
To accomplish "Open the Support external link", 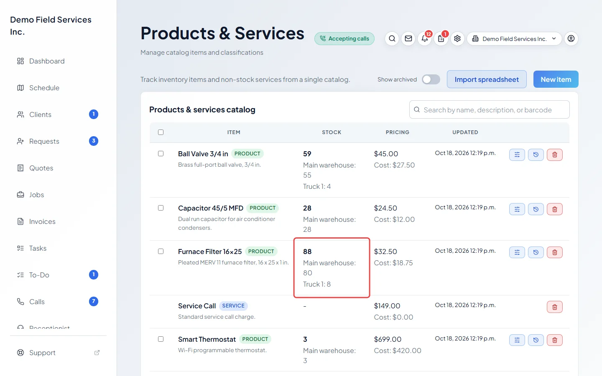I will pos(58,353).
